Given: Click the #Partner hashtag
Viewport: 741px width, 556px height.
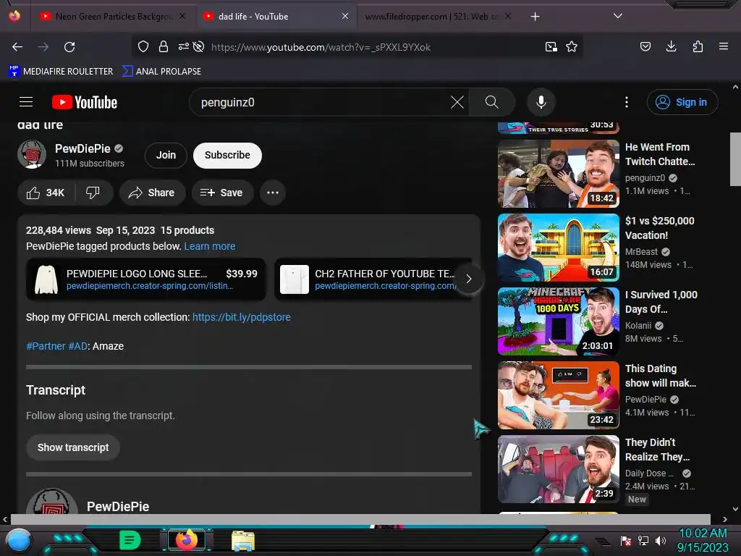Looking at the screenshot, I should point(46,346).
